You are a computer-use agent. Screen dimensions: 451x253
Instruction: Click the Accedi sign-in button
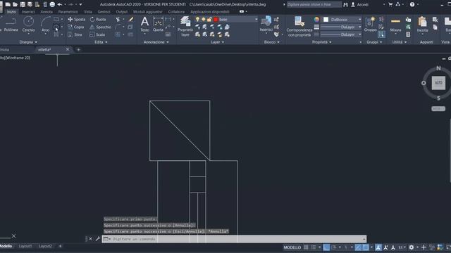click(x=360, y=5)
